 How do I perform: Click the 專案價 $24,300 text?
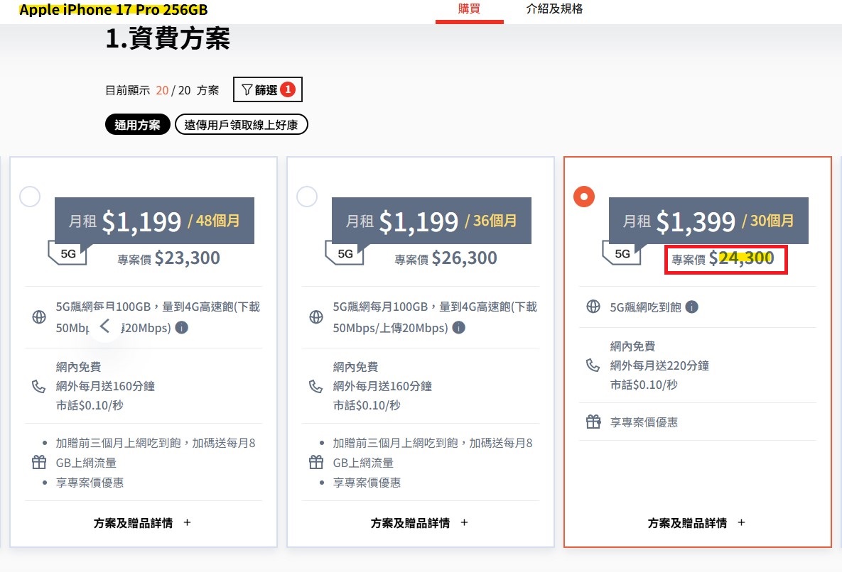723,258
